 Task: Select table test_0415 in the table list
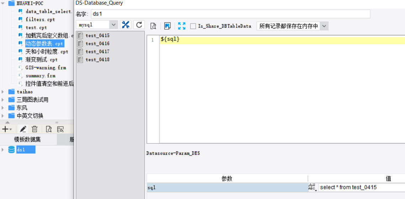98,35
